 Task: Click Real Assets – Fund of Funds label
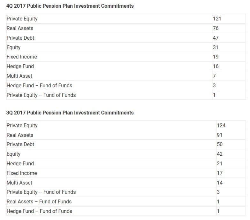[39, 201]
